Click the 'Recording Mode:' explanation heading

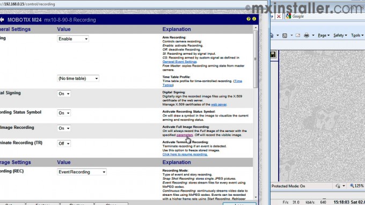(176, 170)
